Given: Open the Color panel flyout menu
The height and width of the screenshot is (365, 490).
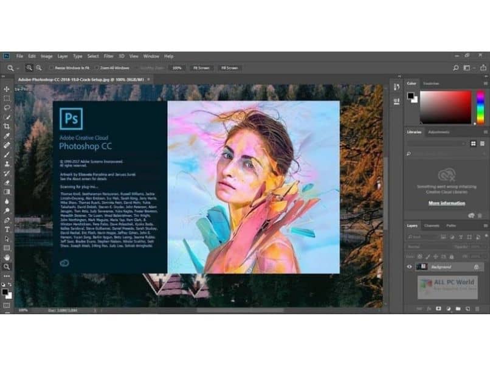Looking at the screenshot, I should click(x=486, y=83).
